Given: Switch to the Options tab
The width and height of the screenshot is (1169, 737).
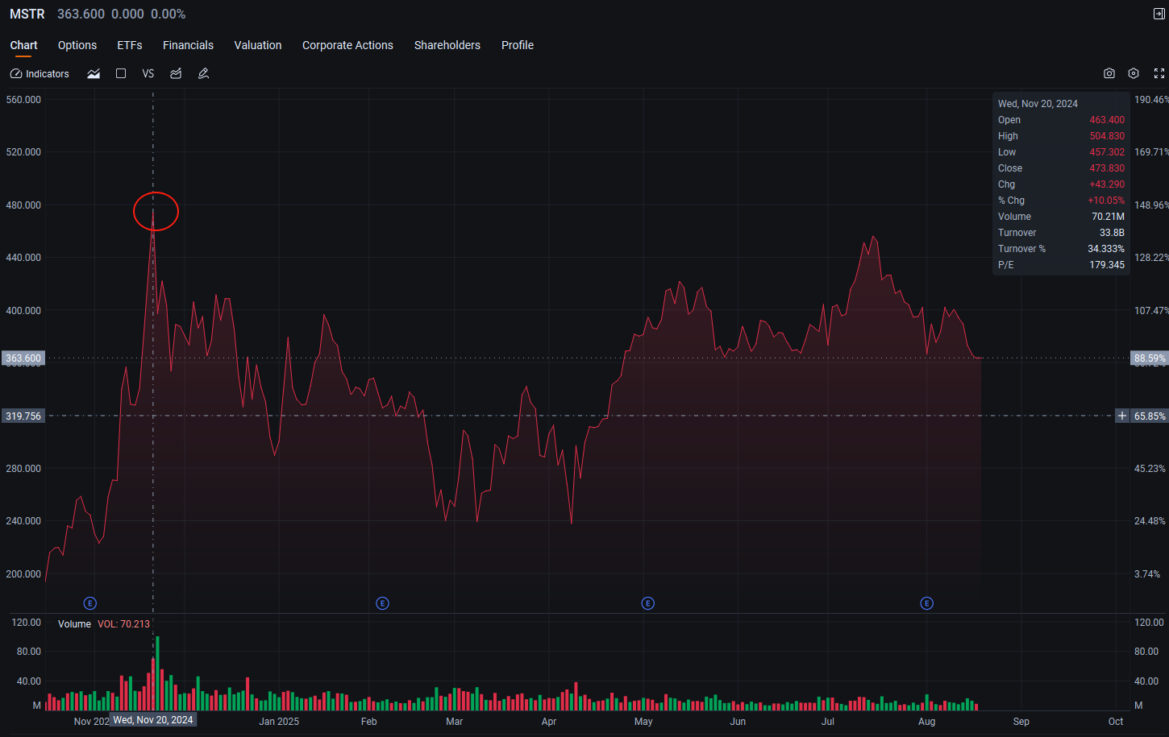Looking at the screenshot, I should click(x=77, y=45).
